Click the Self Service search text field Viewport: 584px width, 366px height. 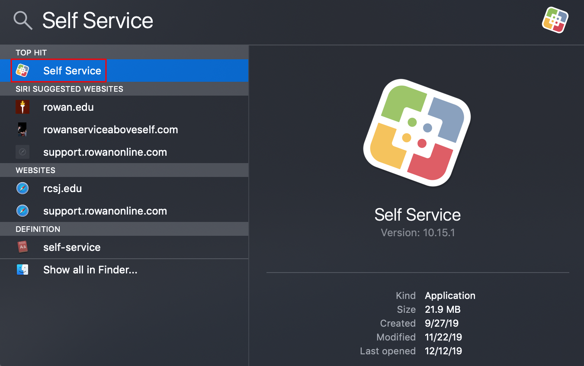tap(98, 21)
